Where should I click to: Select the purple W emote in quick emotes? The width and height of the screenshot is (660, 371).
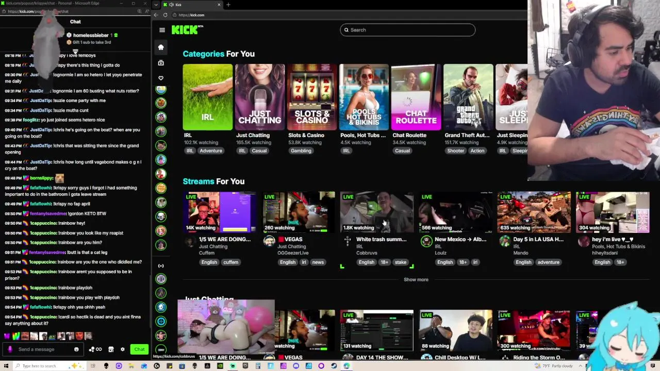click(x=7, y=336)
